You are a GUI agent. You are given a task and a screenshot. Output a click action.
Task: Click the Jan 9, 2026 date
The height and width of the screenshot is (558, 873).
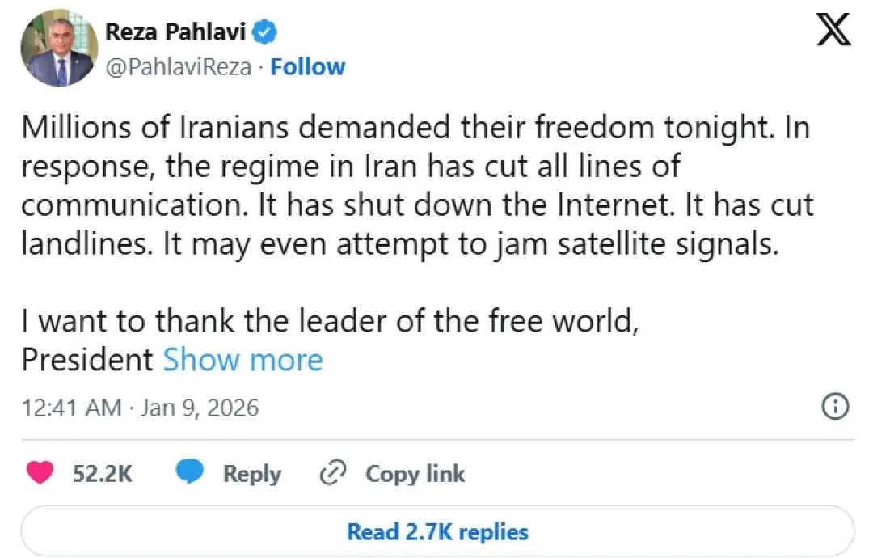(x=200, y=408)
